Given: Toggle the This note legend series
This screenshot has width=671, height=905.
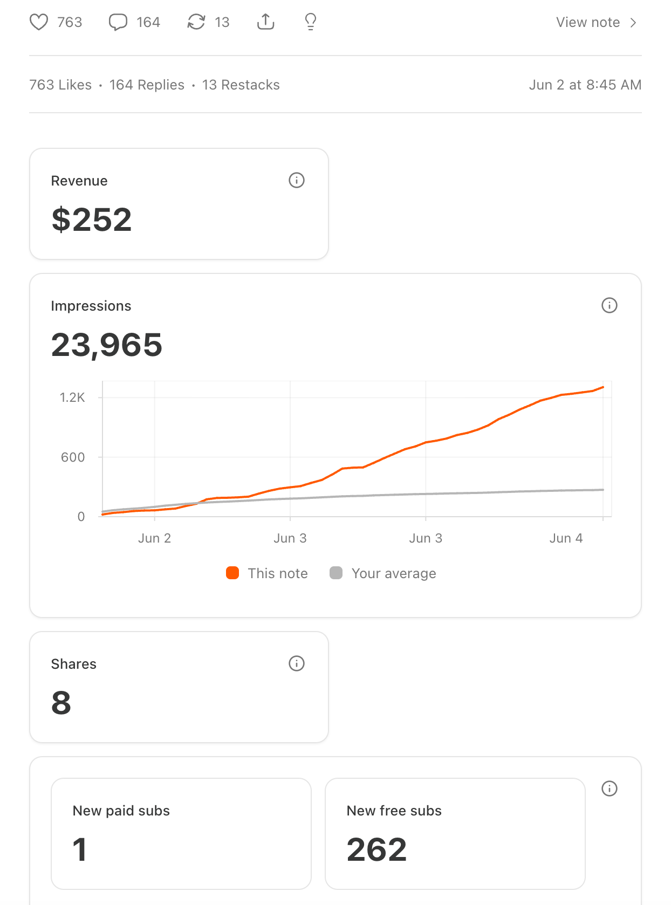Looking at the screenshot, I should (267, 573).
